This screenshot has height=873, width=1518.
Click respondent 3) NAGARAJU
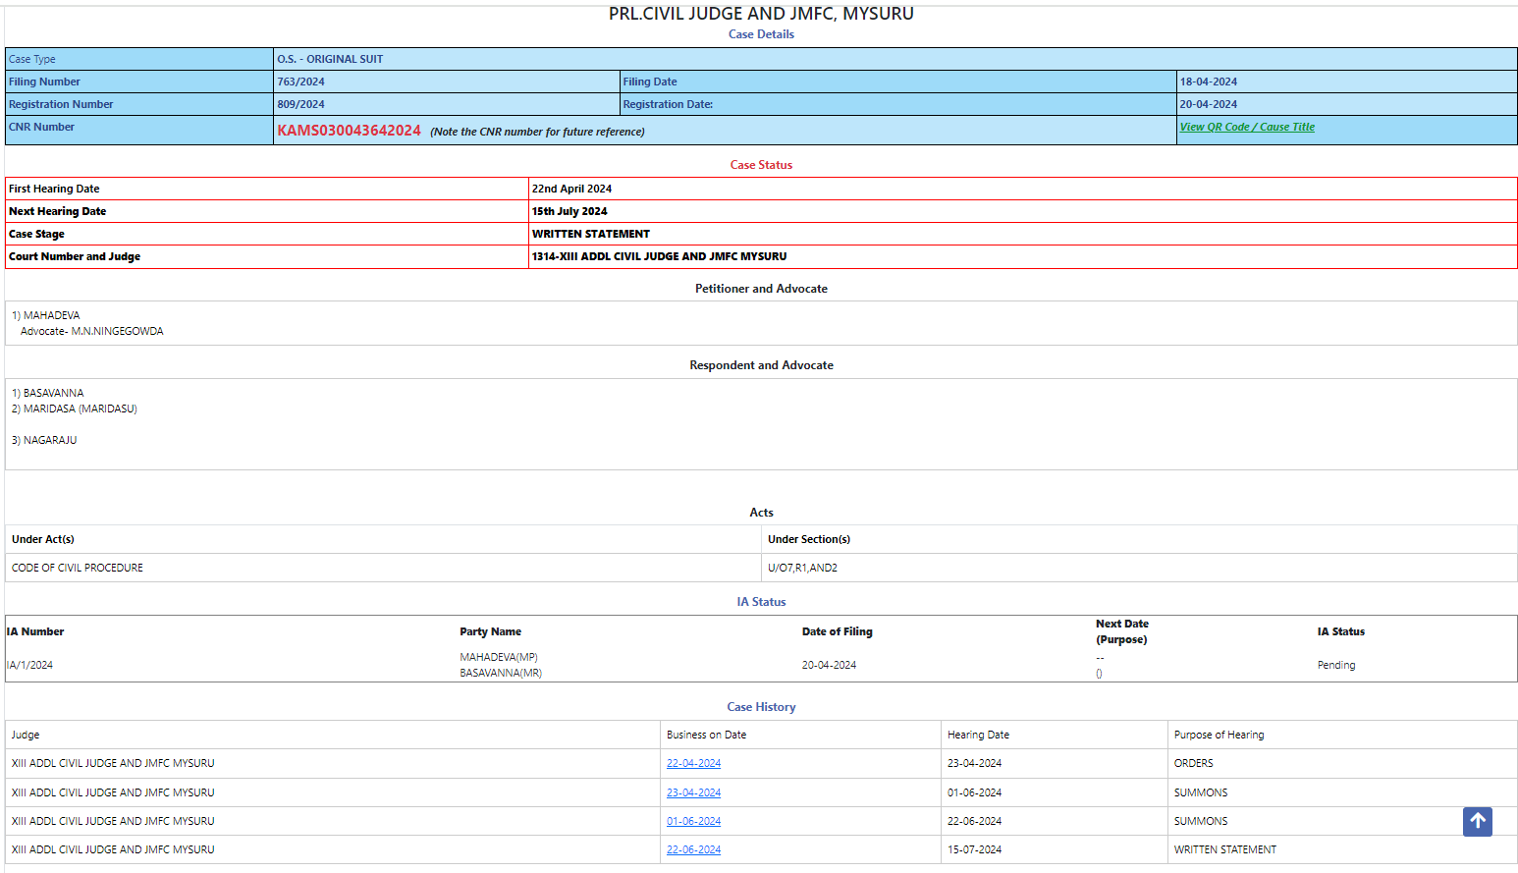49,440
